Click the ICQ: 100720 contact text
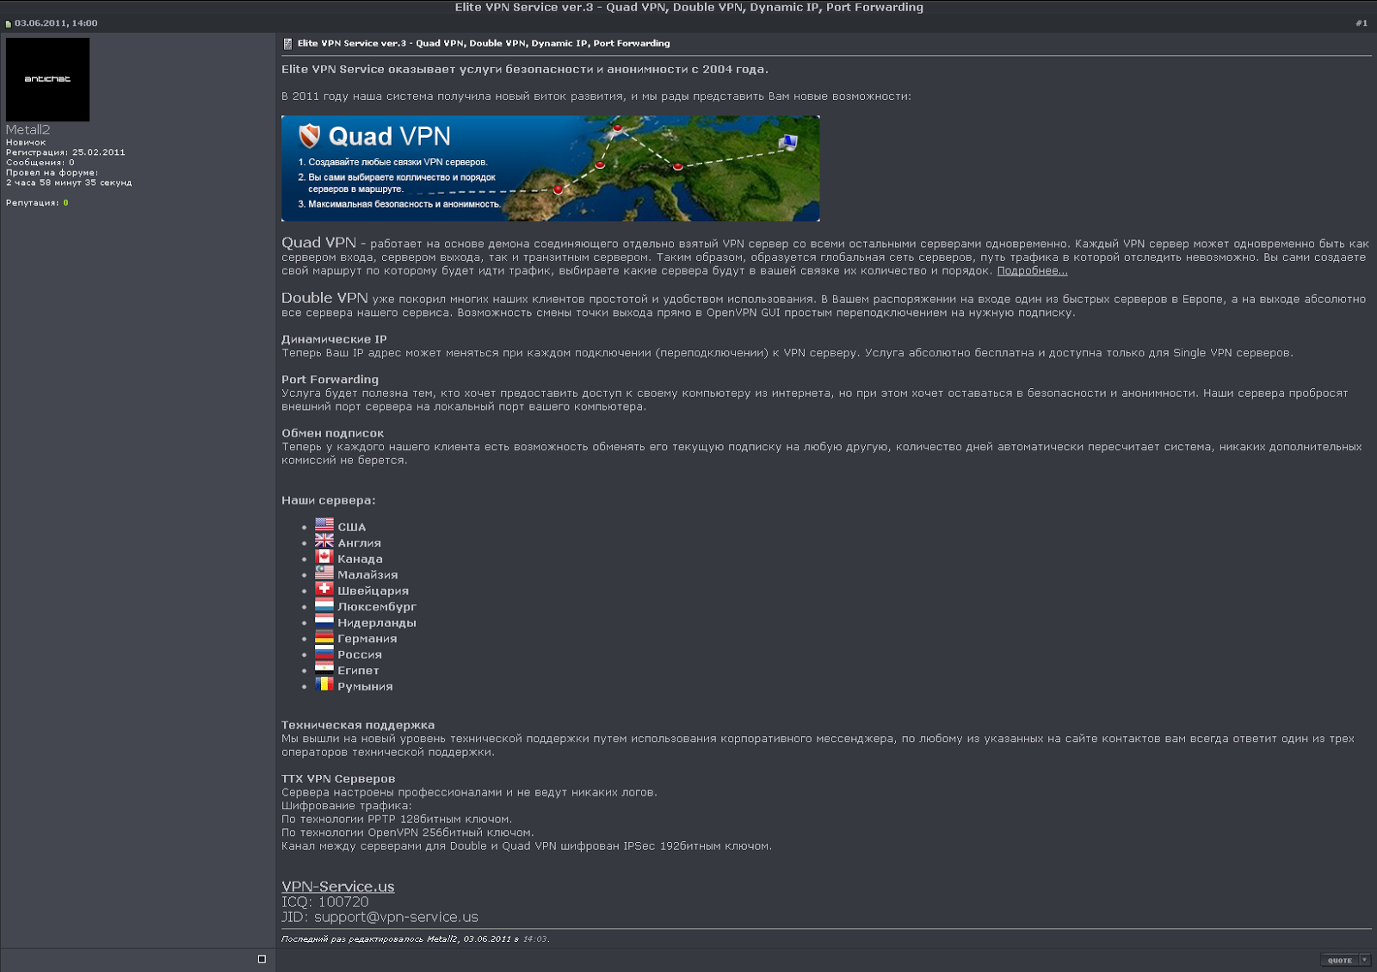This screenshot has height=972, width=1377. tap(324, 901)
